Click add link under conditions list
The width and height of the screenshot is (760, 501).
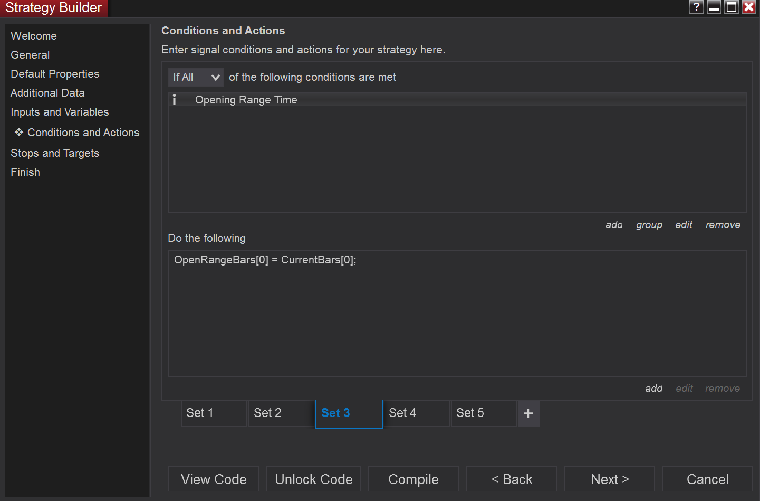tap(614, 225)
